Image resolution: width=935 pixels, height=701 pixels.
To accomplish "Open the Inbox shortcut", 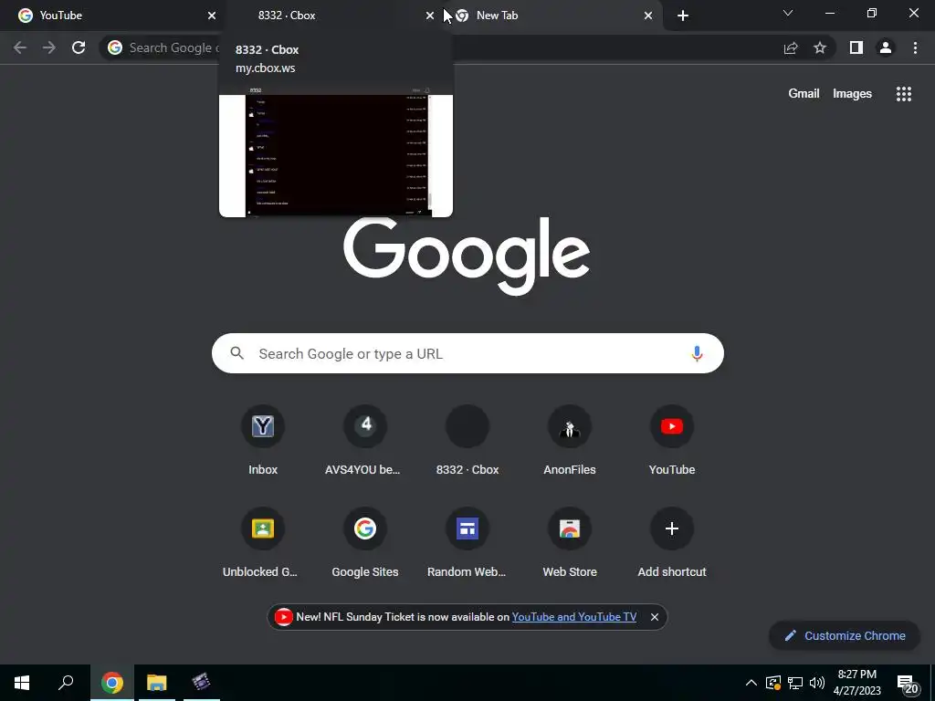I will tap(262, 440).
